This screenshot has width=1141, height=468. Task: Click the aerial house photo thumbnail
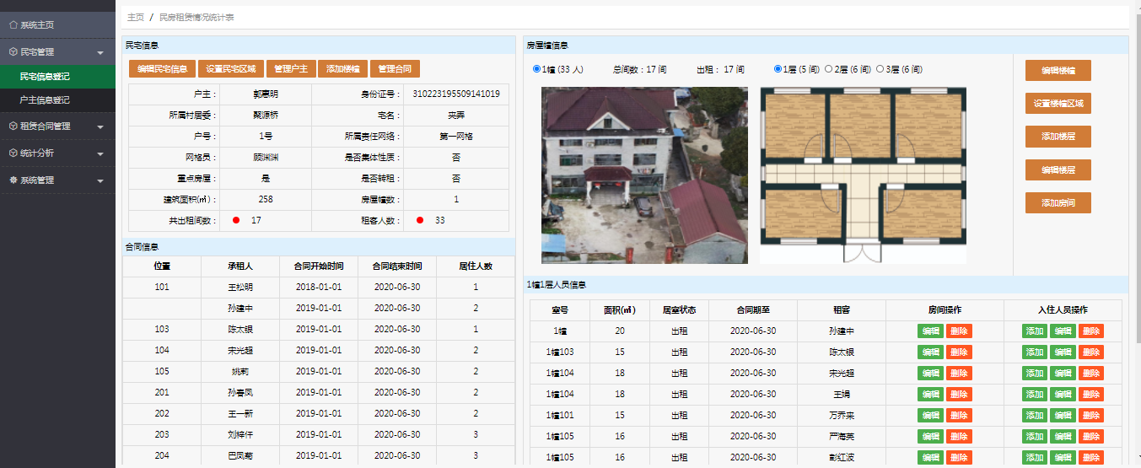click(644, 175)
